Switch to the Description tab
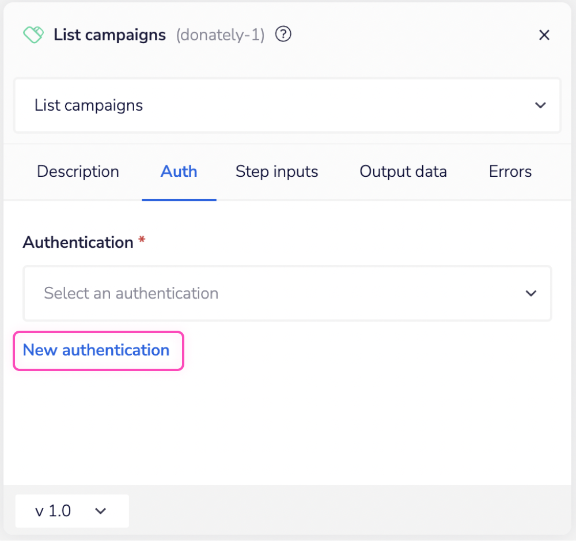 [x=78, y=171]
